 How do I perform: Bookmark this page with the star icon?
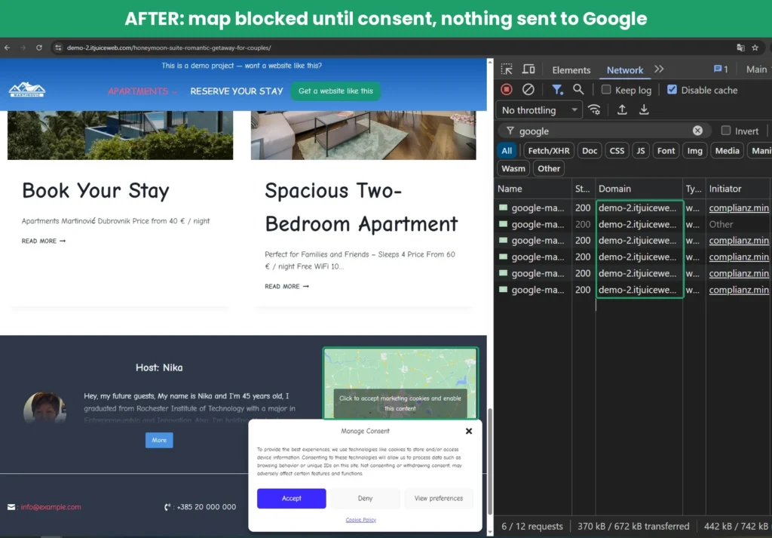tap(755, 48)
